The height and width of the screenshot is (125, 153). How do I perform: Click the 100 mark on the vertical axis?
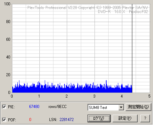pyautogui.click(x=7, y=4)
